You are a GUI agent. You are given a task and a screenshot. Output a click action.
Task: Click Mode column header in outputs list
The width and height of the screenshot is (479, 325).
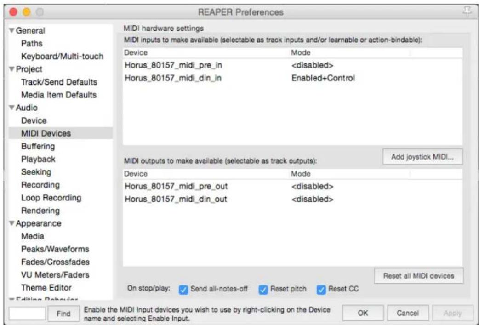[x=349, y=174]
